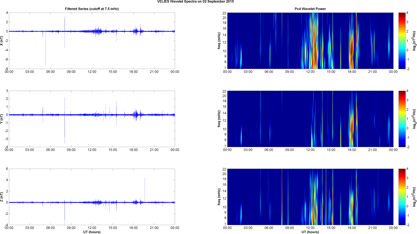Image resolution: width=417 pixels, height=234 pixels.
Task: Click the Filtered Series cutoff subtitle
Action: tap(92, 9)
